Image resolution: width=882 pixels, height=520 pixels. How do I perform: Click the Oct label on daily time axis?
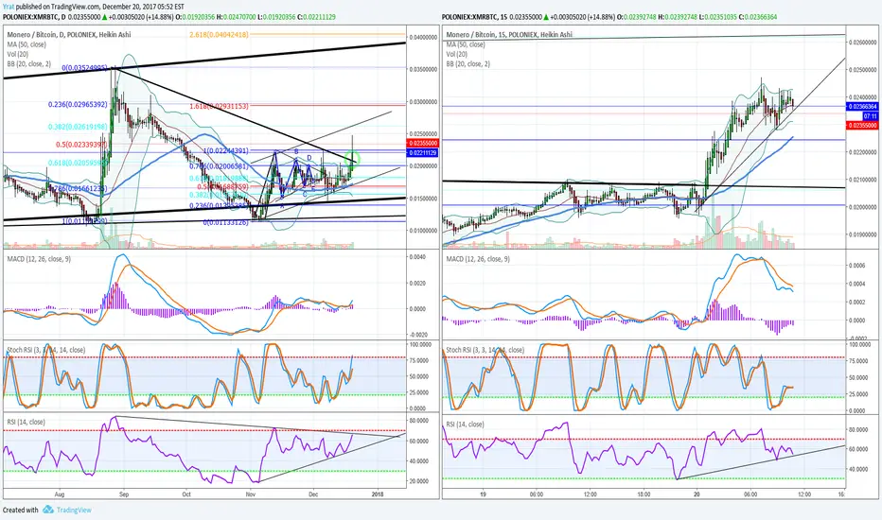pyautogui.click(x=186, y=494)
